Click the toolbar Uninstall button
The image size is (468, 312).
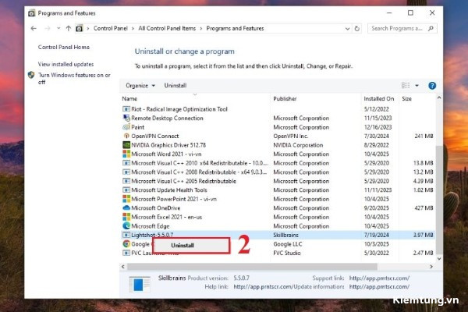point(175,85)
